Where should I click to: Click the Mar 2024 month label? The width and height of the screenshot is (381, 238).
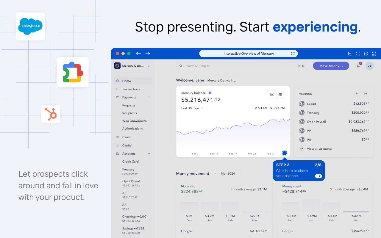[x=228, y=173]
